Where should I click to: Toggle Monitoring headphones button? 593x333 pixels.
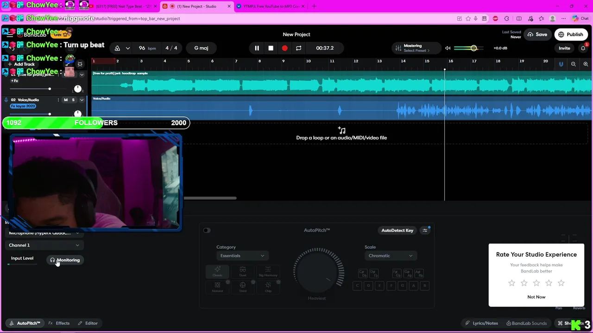point(65,260)
